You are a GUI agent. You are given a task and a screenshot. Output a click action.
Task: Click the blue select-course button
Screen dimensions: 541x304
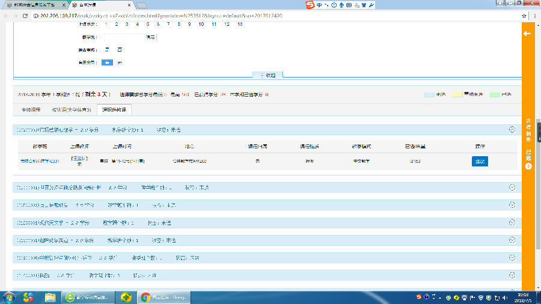[x=480, y=161]
